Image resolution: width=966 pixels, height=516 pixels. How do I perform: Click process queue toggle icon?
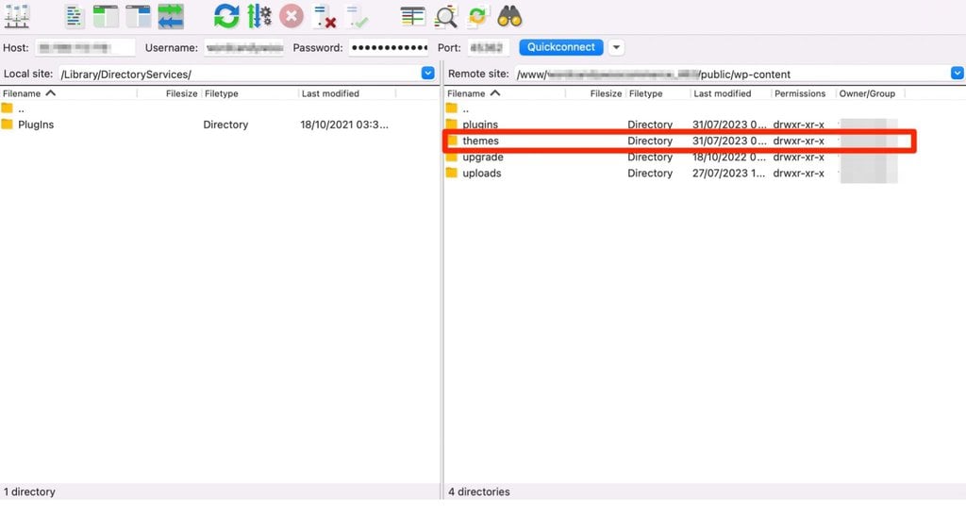click(259, 16)
